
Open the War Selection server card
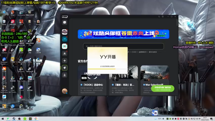coord(155,80)
